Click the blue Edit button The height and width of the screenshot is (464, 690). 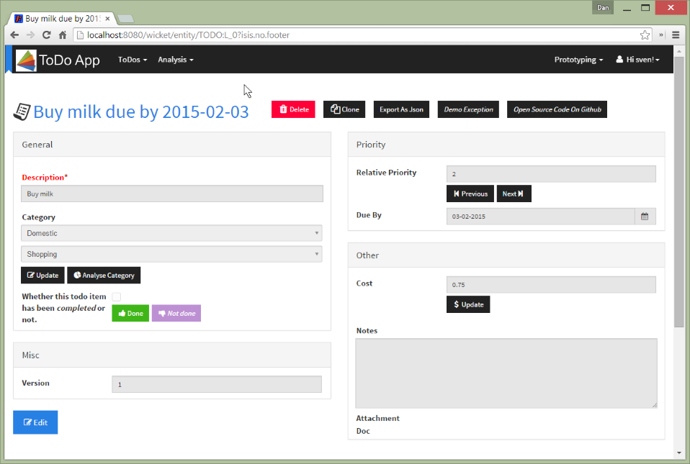[35, 422]
